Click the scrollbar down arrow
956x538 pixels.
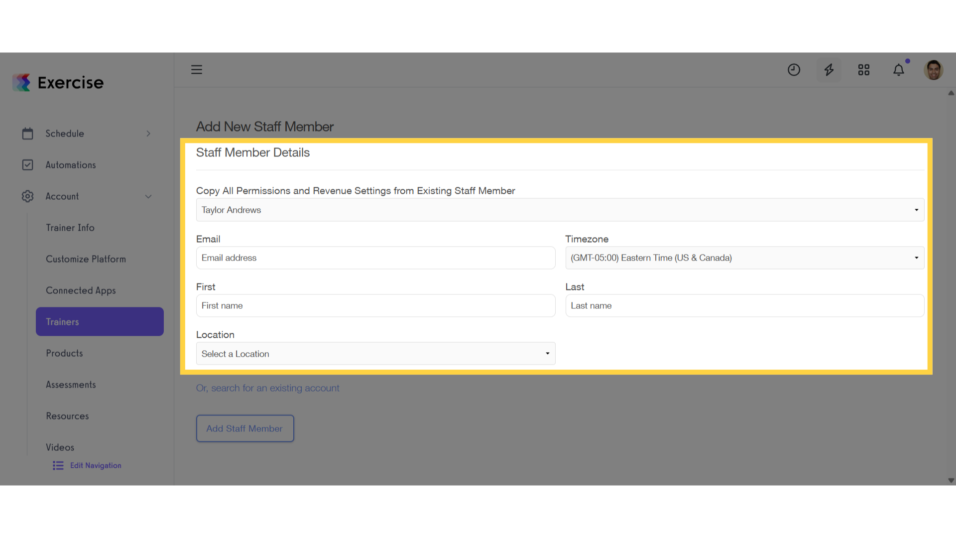(951, 481)
